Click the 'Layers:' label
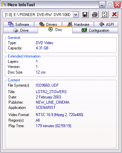The height and width of the screenshot is (153, 122). 13,61
